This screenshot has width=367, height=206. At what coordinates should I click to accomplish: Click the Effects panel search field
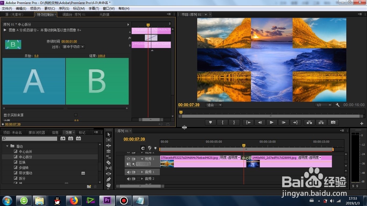pyautogui.click(x=29, y=139)
